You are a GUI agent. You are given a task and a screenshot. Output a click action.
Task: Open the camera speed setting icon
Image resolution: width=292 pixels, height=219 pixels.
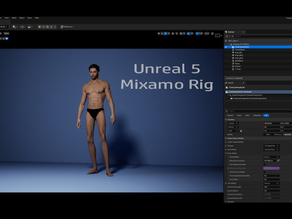click(x=207, y=33)
